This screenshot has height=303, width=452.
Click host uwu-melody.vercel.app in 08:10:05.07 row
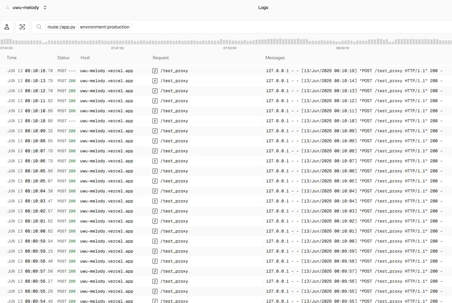(107, 181)
